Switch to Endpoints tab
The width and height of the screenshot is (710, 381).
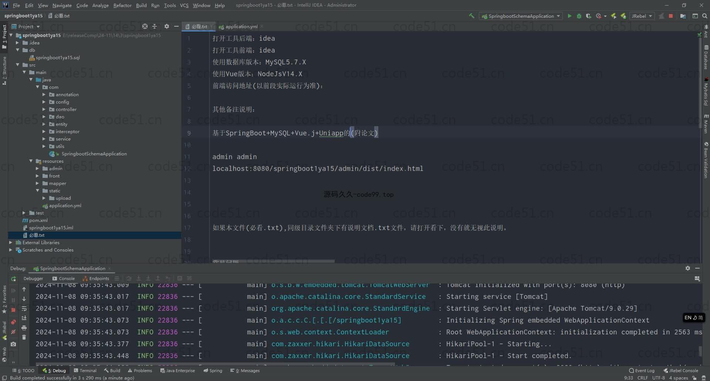tap(96, 279)
